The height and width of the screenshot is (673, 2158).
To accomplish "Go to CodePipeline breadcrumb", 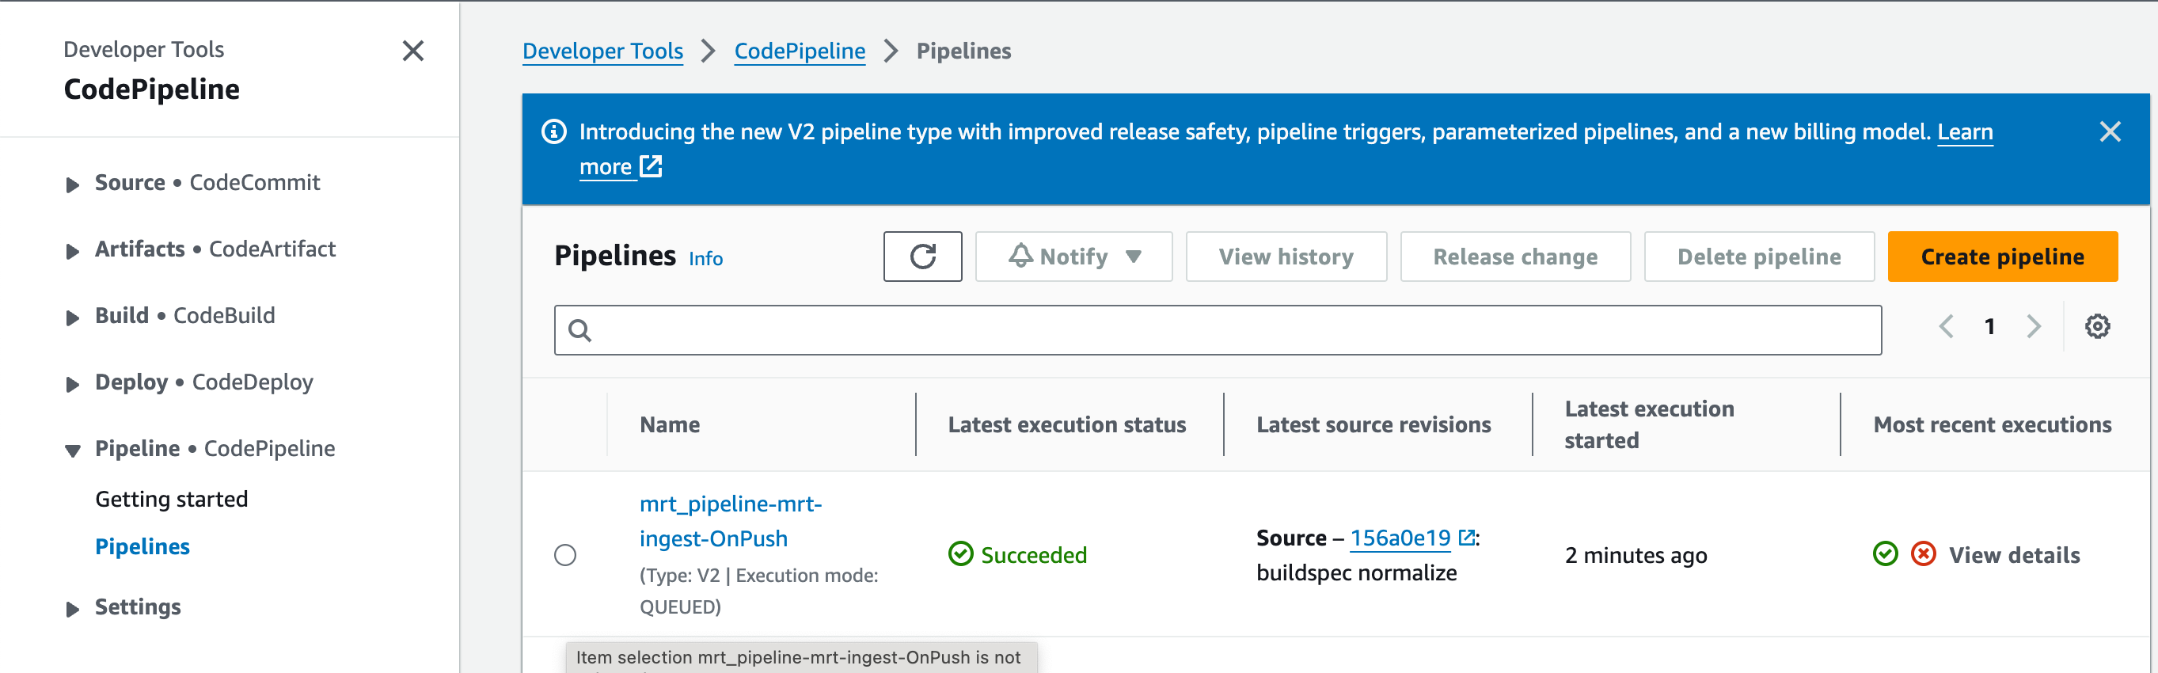I will pyautogui.click(x=800, y=51).
